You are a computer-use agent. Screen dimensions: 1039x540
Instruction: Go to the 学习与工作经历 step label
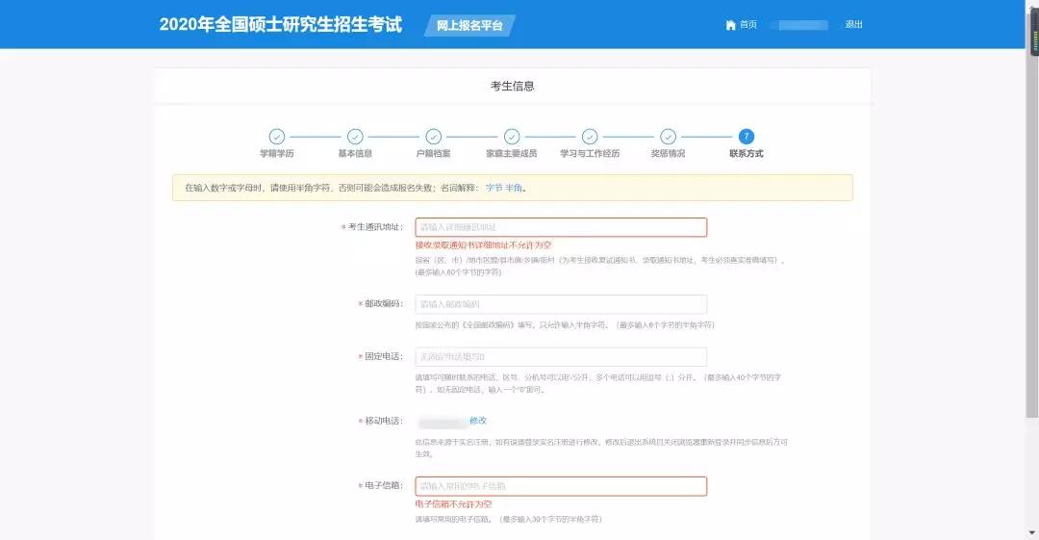590,153
